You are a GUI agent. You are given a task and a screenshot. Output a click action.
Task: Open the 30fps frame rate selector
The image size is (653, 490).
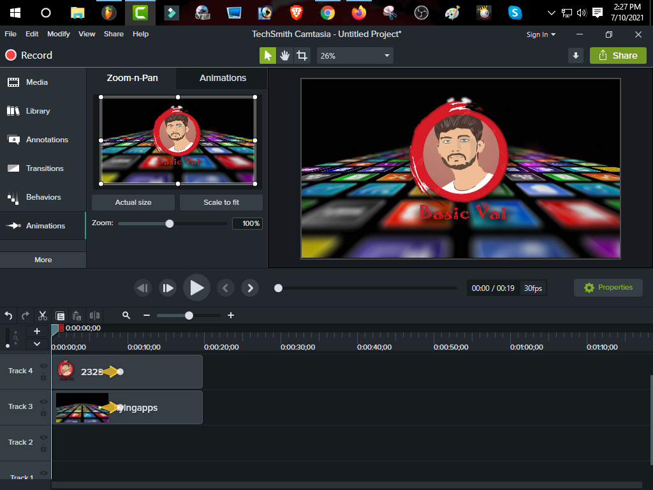(x=532, y=288)
